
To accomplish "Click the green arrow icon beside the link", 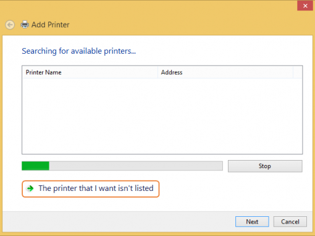I will (x=30, y=188).
